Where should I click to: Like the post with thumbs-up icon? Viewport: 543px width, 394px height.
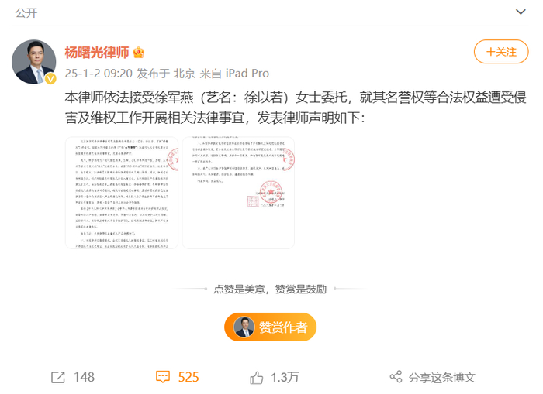tap(256, 378)
